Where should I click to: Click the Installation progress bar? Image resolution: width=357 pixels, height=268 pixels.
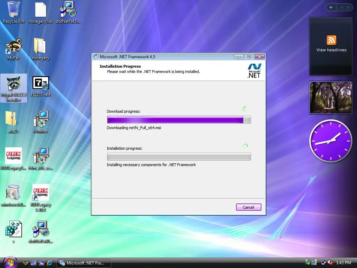(179, 157)
